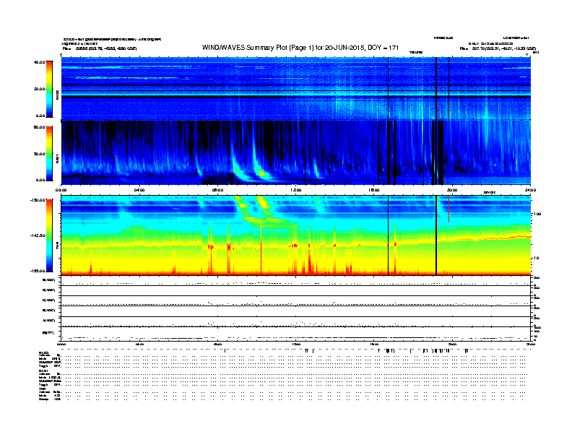The height and width of the screenshot is (442, 572).
Task: Click the 100 label on the TNR right axis
Action: coord(537,214)
